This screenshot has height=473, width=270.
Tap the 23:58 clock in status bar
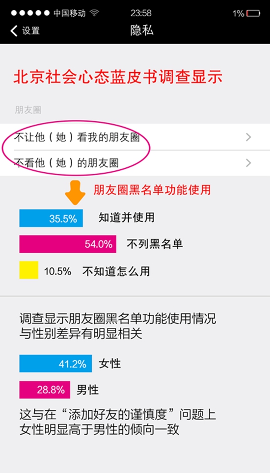(141, 13)
